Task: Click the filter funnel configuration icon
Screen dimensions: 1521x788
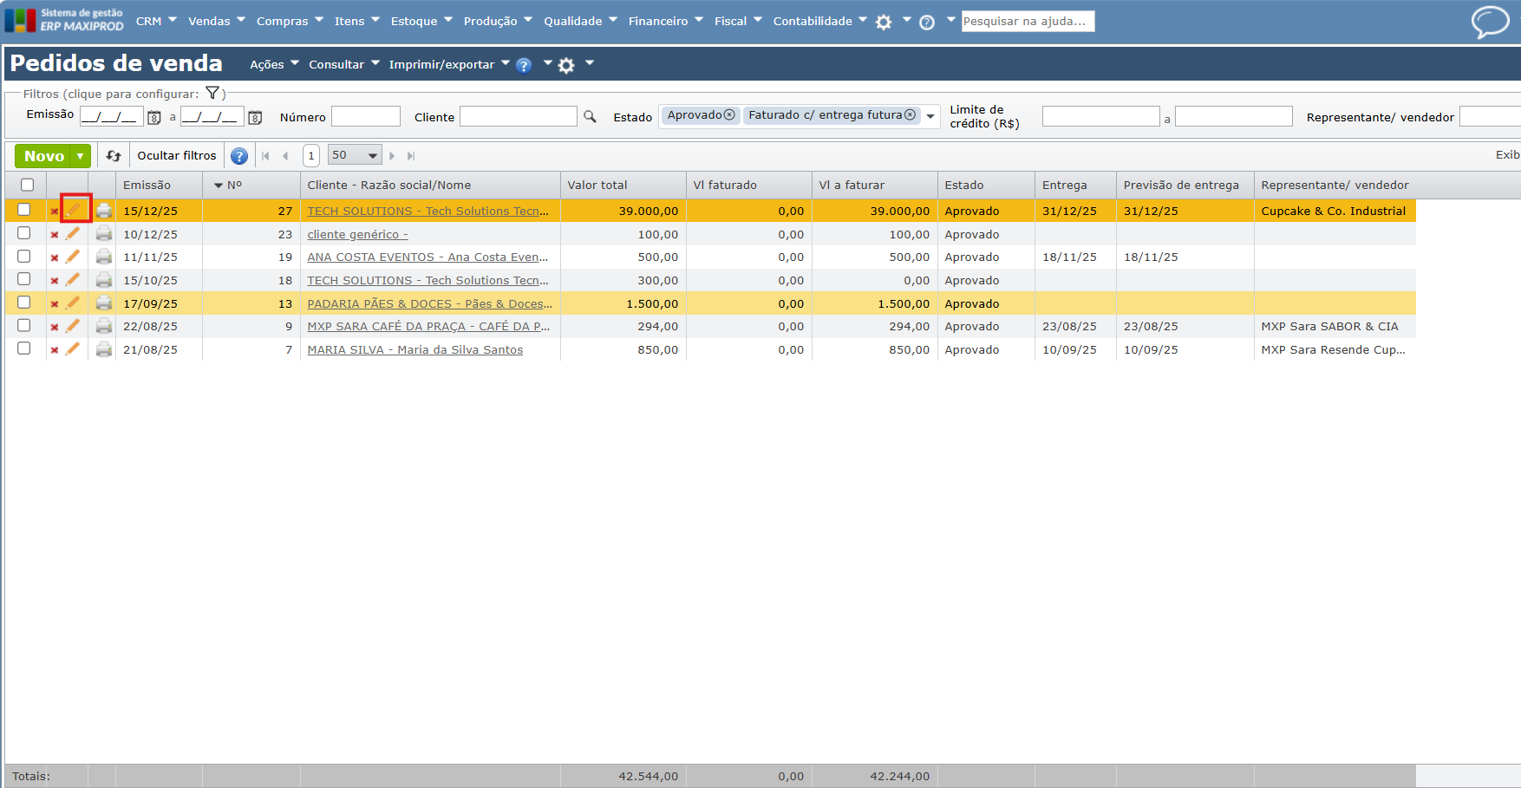Action: point(212,93)
